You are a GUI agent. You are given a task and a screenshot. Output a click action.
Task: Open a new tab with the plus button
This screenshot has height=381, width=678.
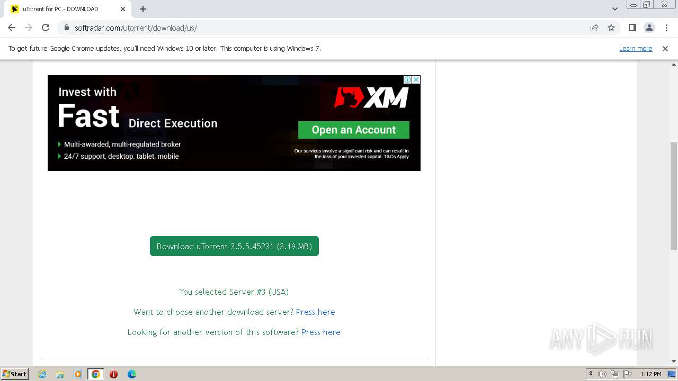click(143, 9)
